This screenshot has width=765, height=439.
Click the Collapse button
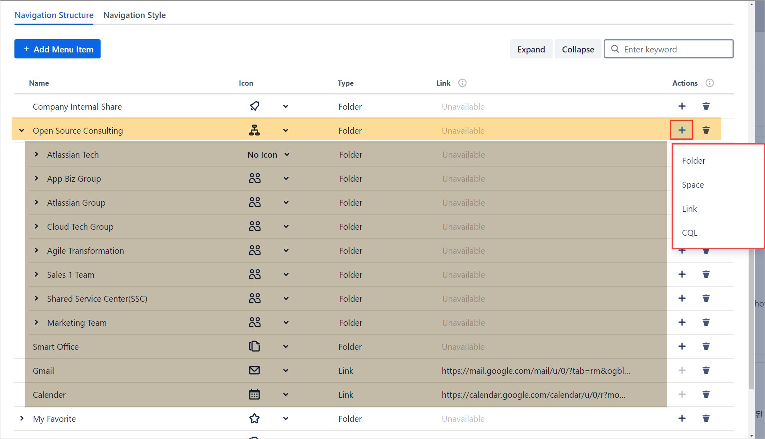578,49
